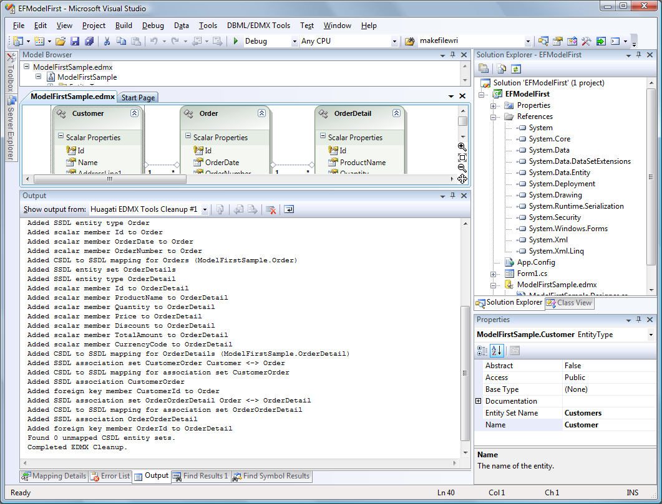Open the Class View tab

pos(569,303)
